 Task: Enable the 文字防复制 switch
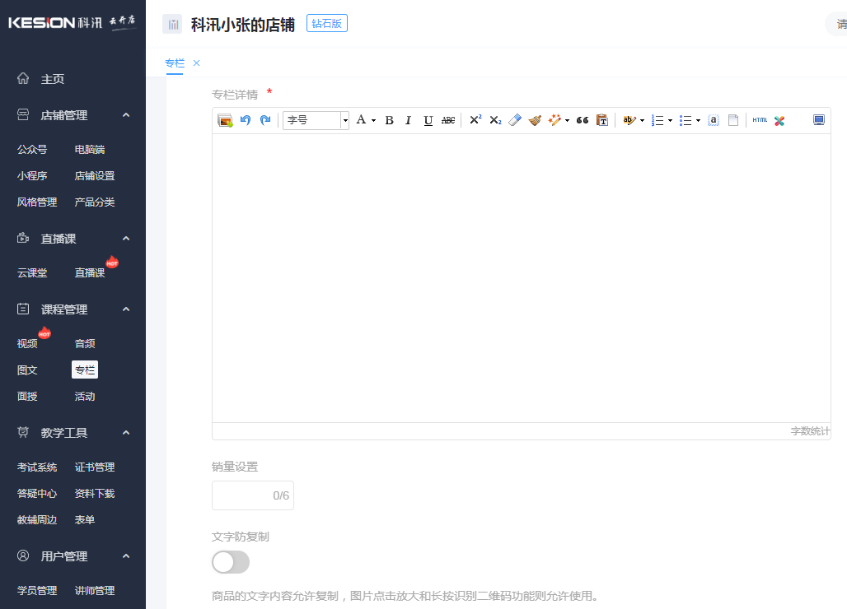click(x=231, y=562)
